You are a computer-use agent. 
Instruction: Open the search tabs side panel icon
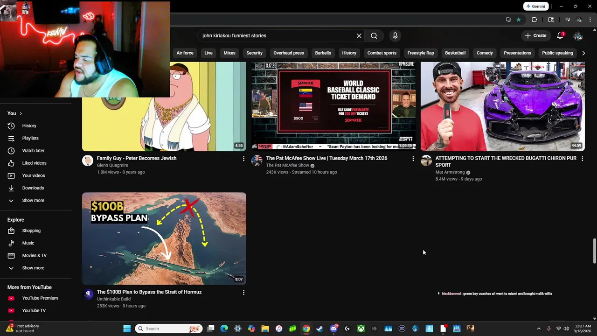pyautogui.click(x=551, y=20)
